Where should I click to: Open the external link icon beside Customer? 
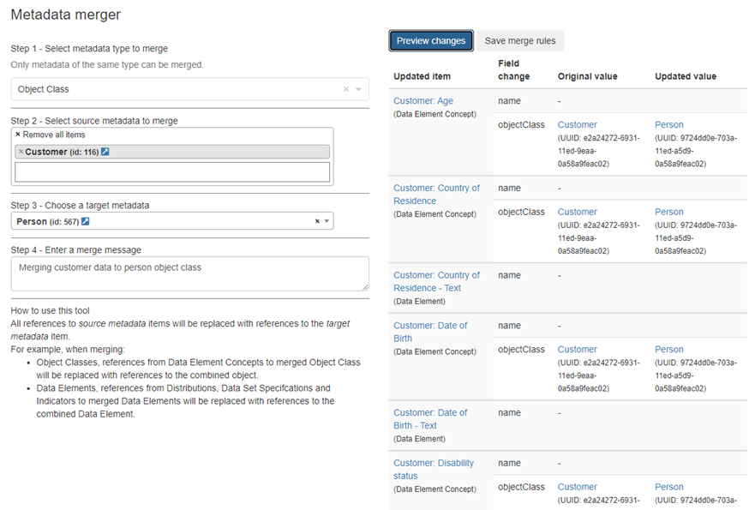click(x=105, y=152)
